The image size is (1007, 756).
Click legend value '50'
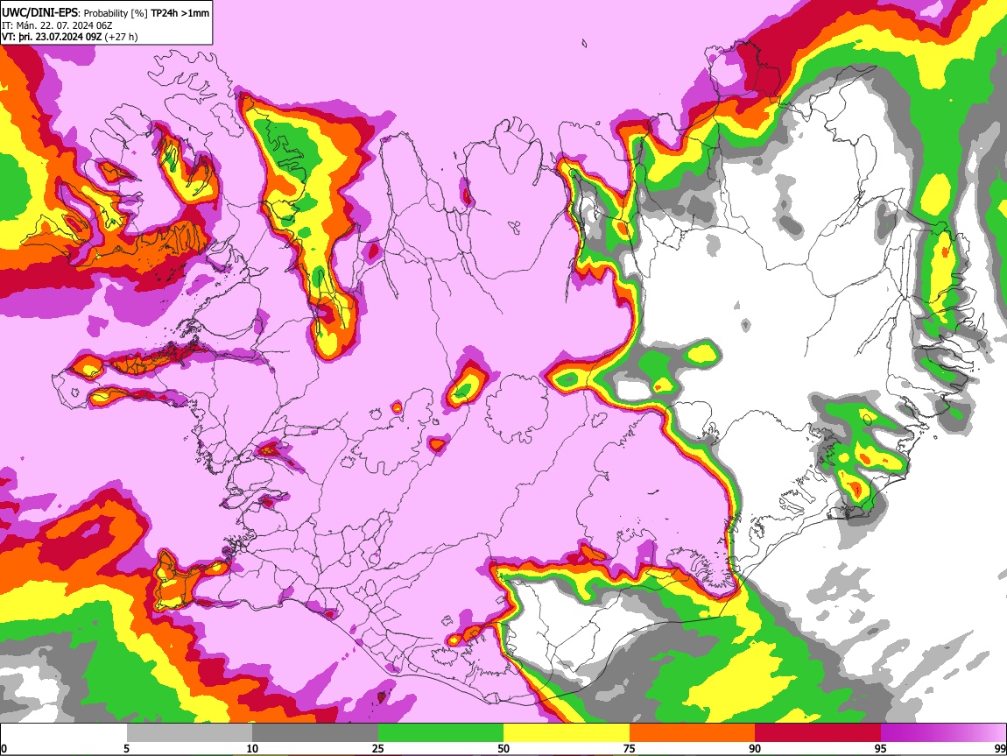(503, 749)
